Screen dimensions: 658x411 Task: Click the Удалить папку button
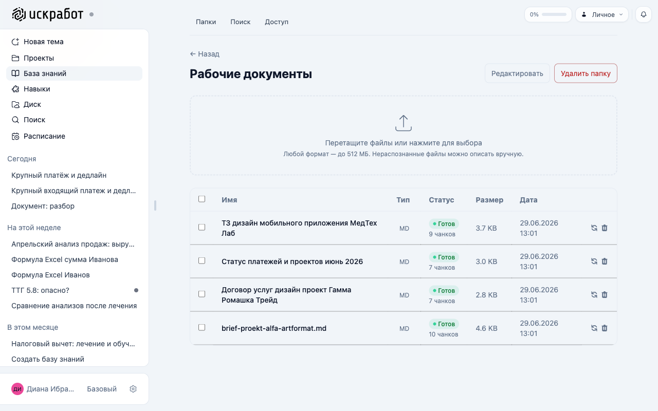point(586,73)
